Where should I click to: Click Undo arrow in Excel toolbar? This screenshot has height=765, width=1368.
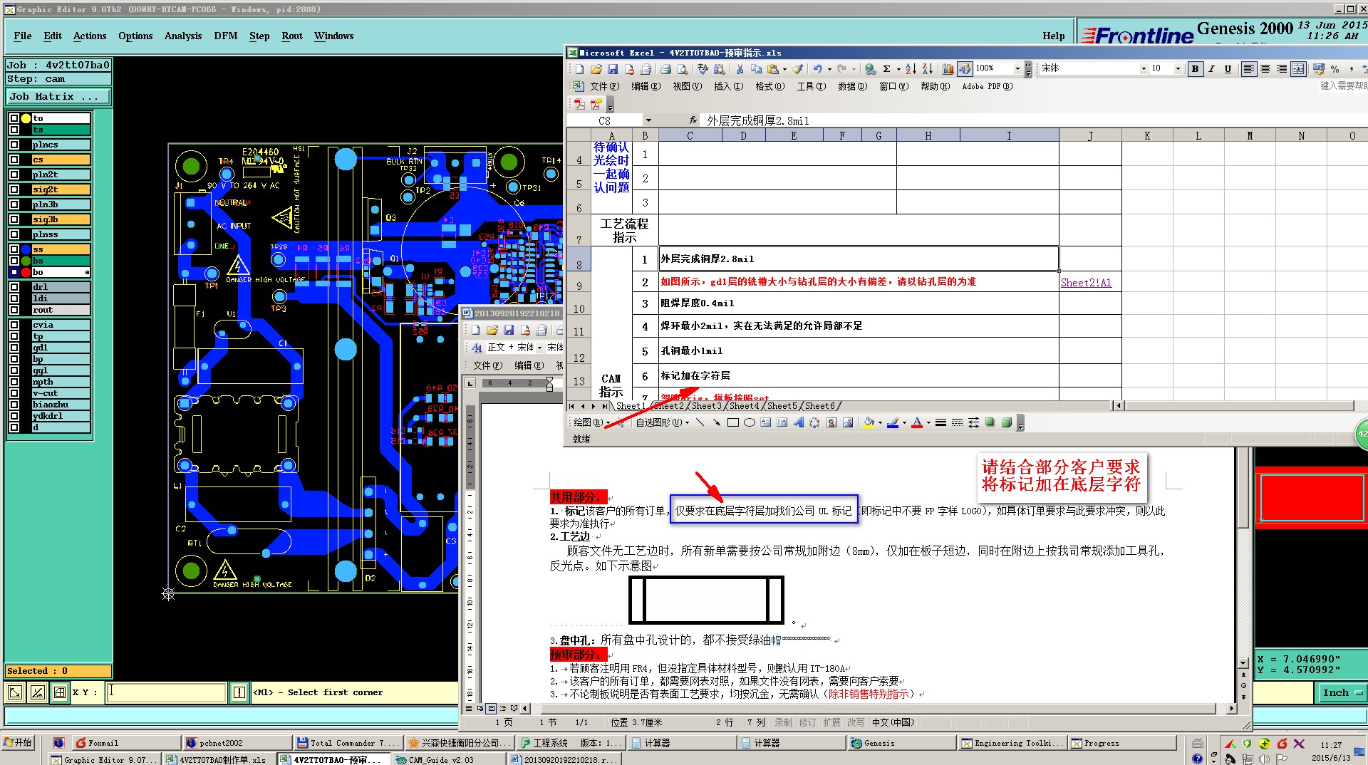pos(818,69)
